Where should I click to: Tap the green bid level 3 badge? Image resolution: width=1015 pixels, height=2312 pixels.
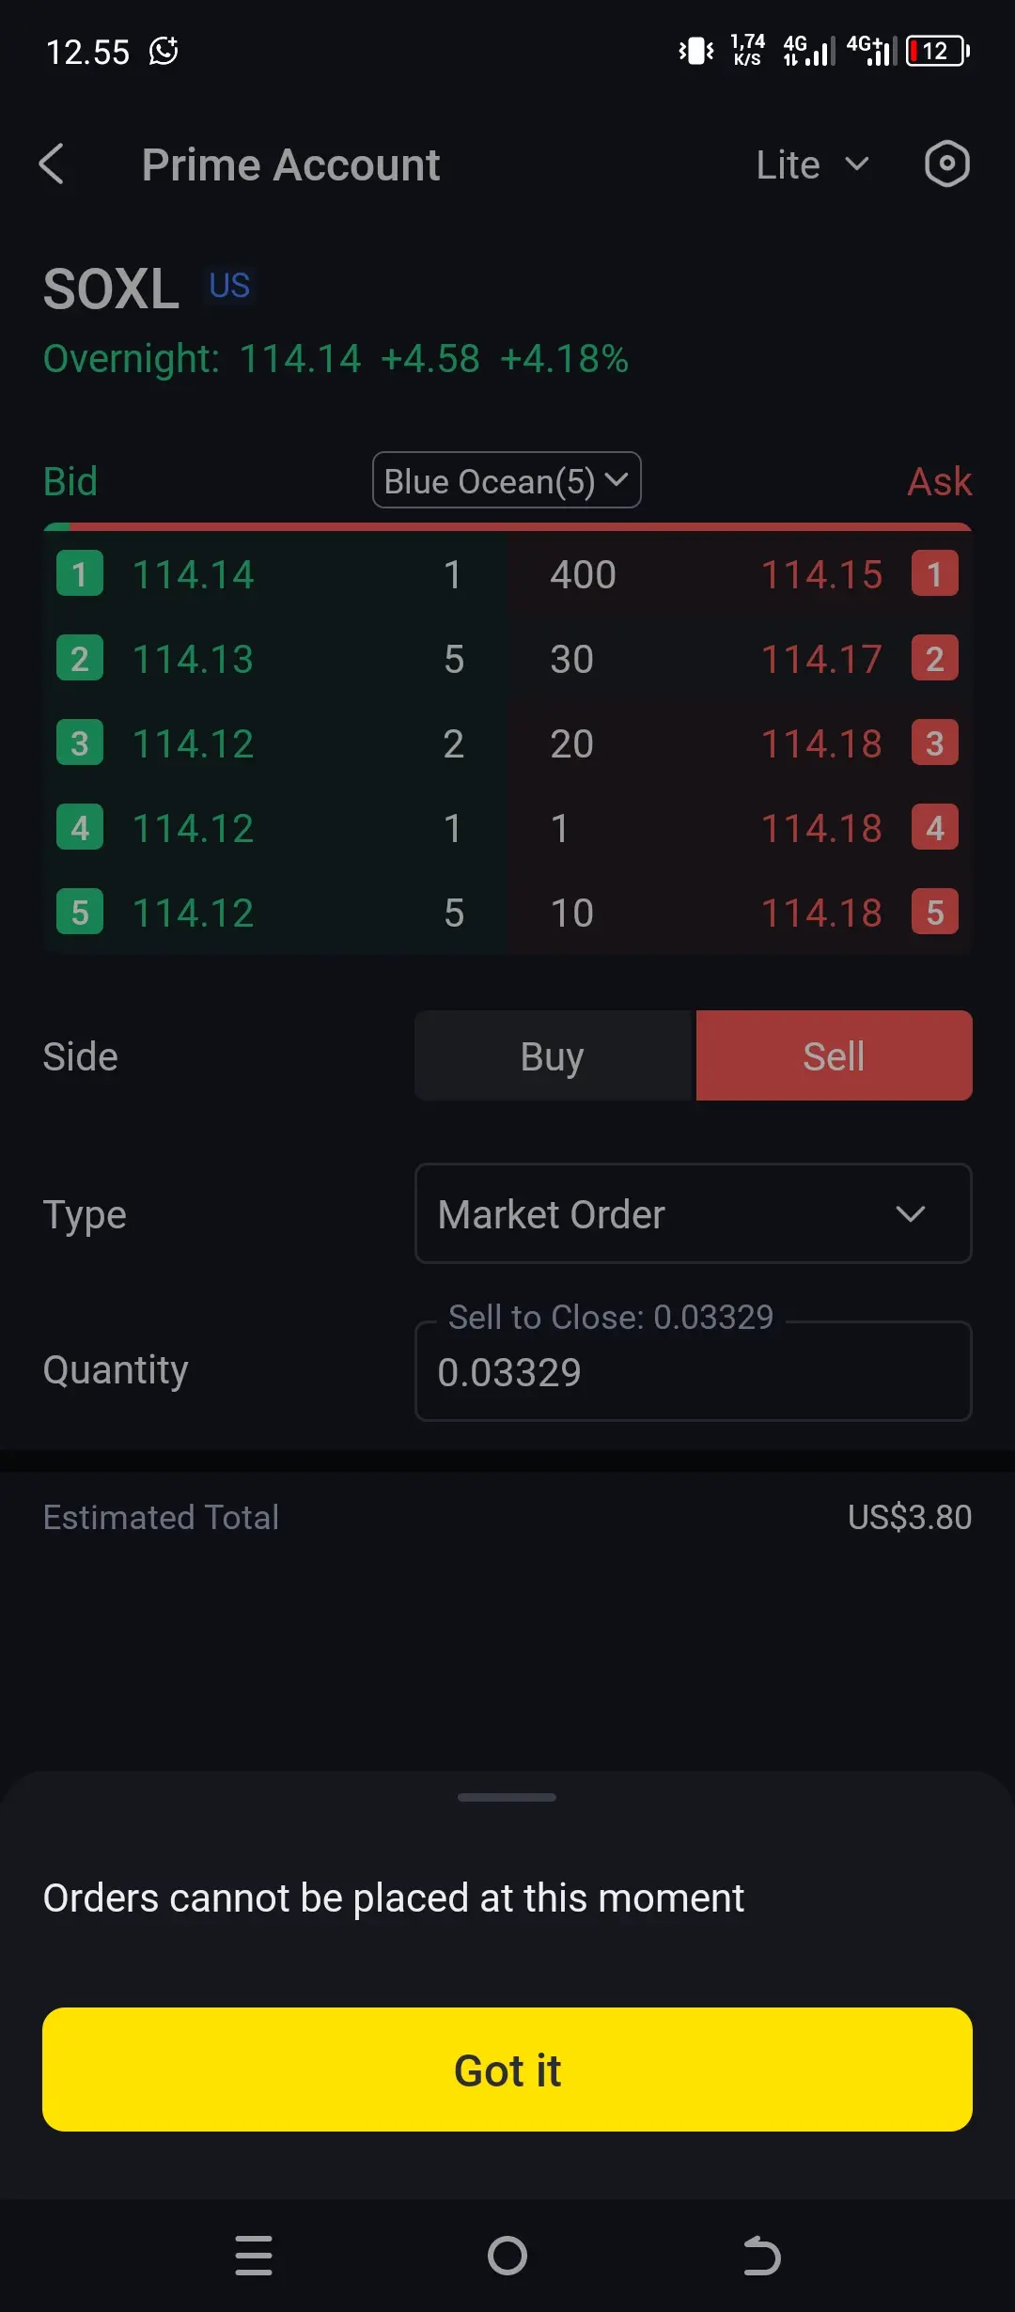(80, 743)
